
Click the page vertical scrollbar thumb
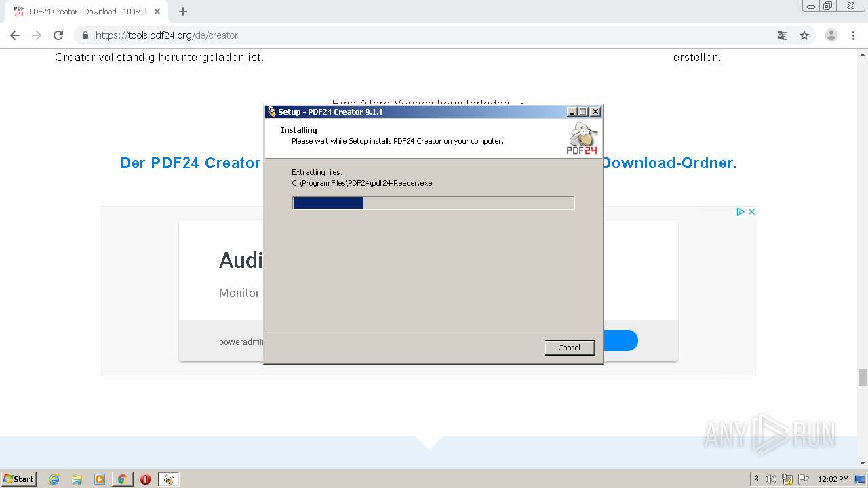[863, 378]
